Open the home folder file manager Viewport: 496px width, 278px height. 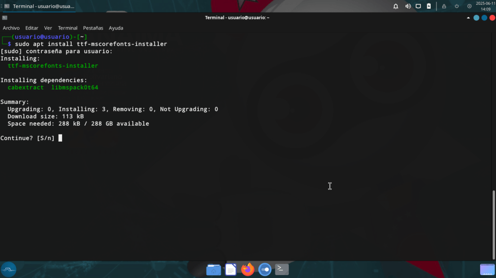214,269
